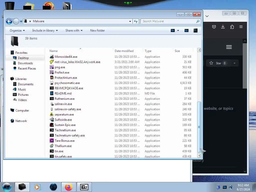
Task: Open the Star list dropdown in Firefox
Action: (x=234, y=63)
